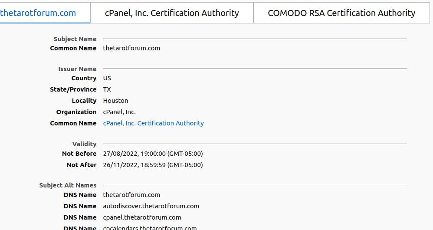Click the Not Before field label
The height and width of the screenshot is (230, 433).
(x=79, y=154)
